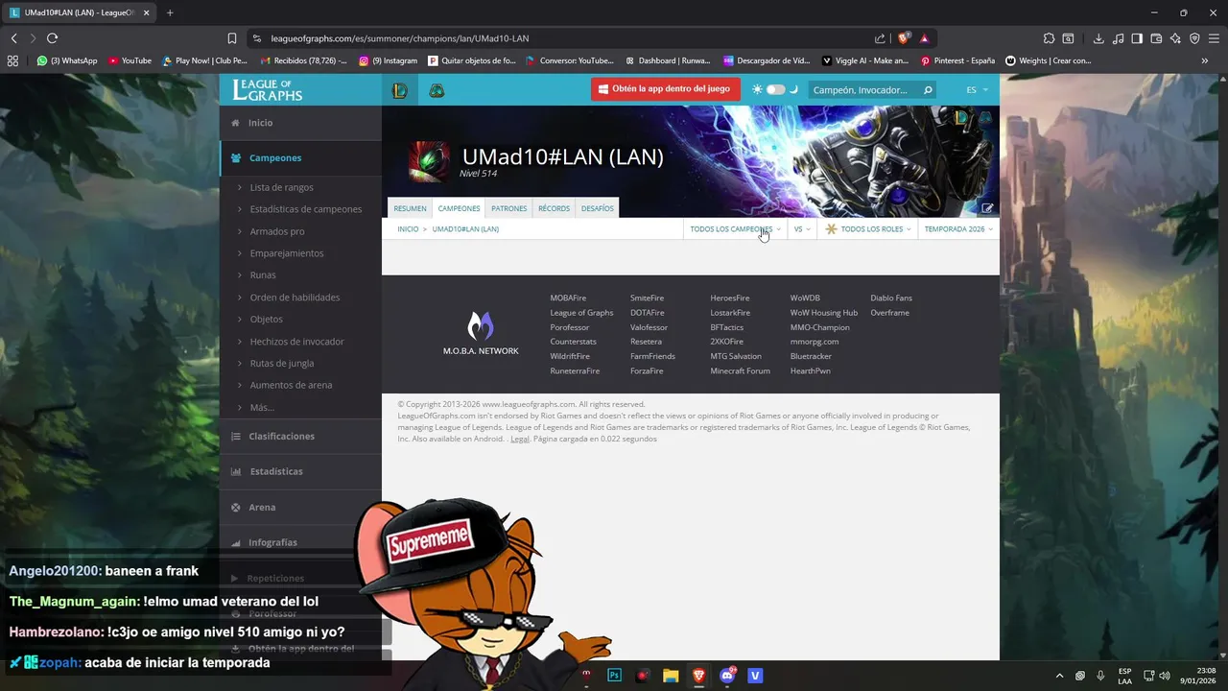Image resolution: width=1228 pixels, height=691 pixels.
Task: Open the browser downloads icon
Action: (1098, 38)
